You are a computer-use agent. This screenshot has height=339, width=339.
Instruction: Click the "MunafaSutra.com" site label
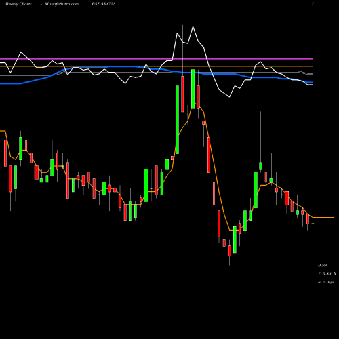click(62, 4)
